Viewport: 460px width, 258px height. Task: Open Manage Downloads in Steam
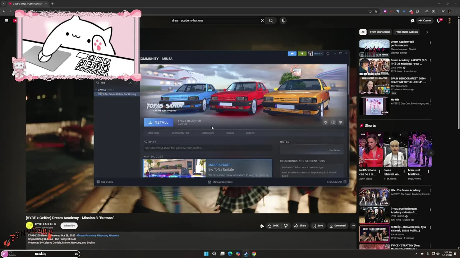(220, 182)
